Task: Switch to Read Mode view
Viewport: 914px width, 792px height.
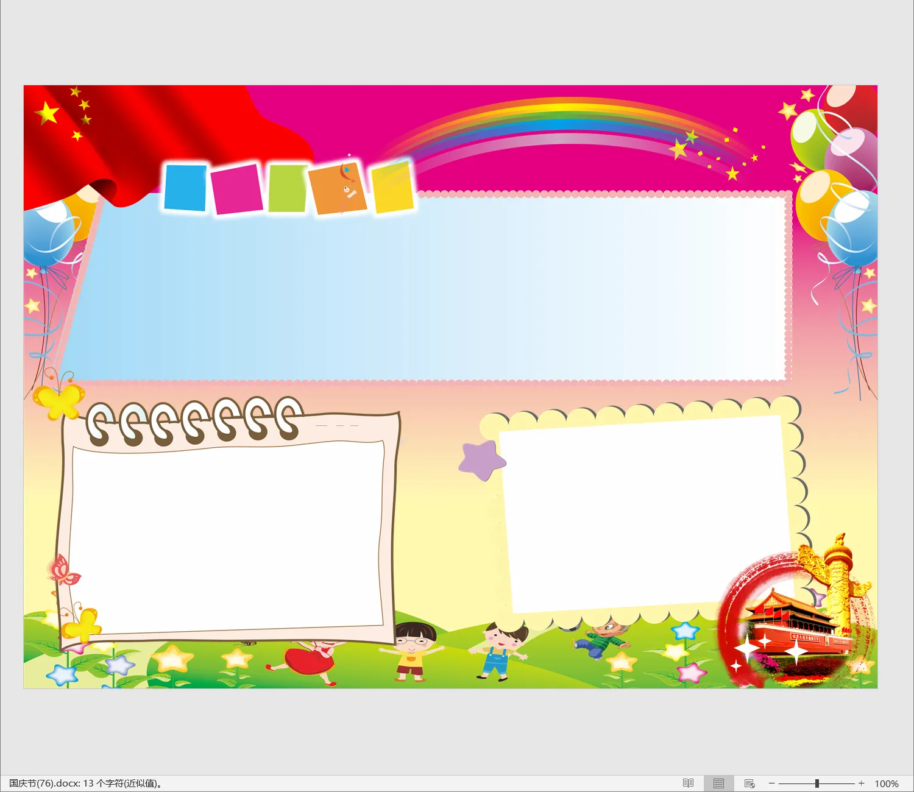Action: tap(688, 783)
